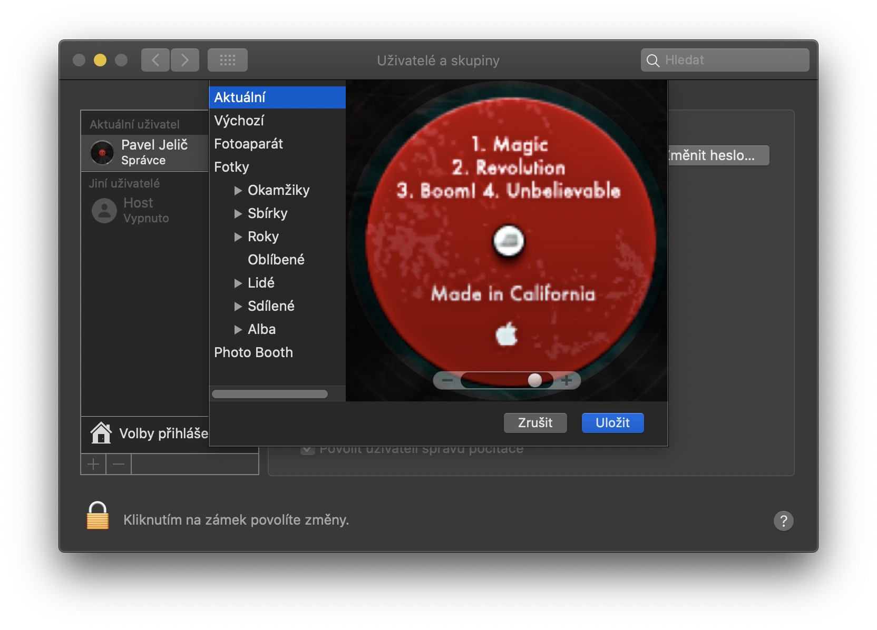Select Oblíbené in Fotky list
Screen dimensions: 877x630
[276, 260]
